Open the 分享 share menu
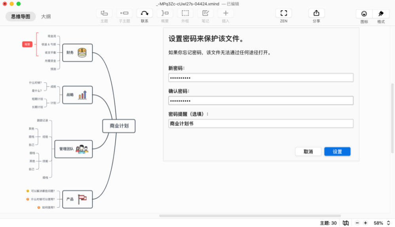This screenshot has height=227, width=395. (316, 13)
